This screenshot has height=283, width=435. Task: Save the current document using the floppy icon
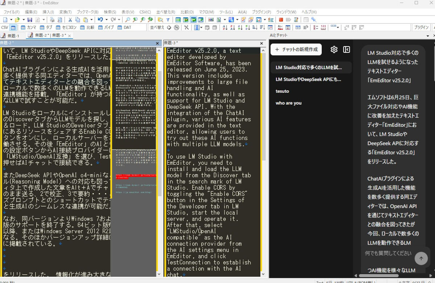(30, 20)
